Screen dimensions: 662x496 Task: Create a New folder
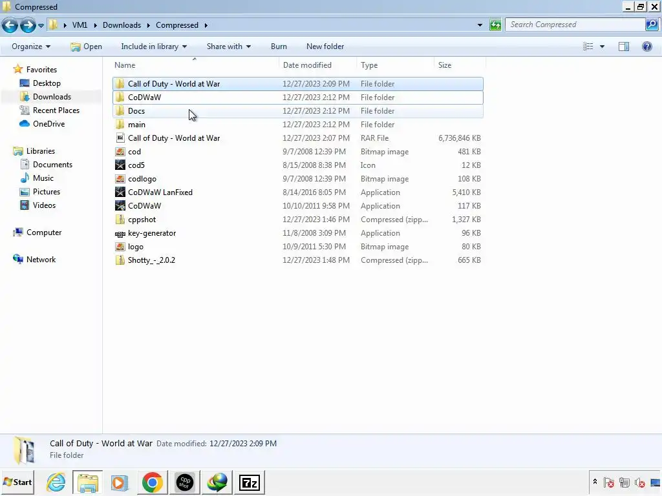[x=325, y=46]
